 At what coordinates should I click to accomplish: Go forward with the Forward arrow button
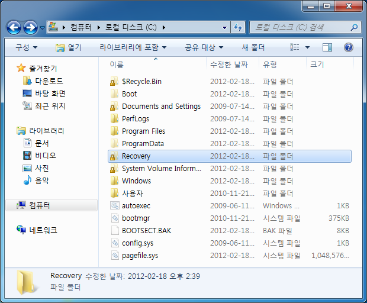pos(30,28)
